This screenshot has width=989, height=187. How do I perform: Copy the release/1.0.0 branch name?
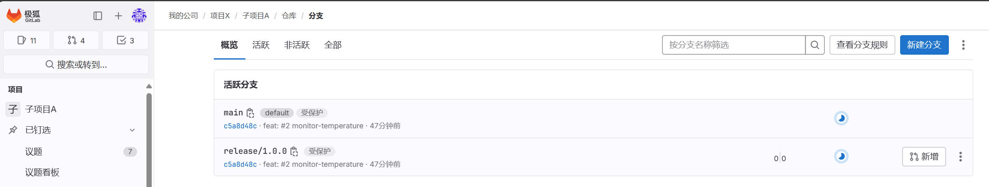294,151
